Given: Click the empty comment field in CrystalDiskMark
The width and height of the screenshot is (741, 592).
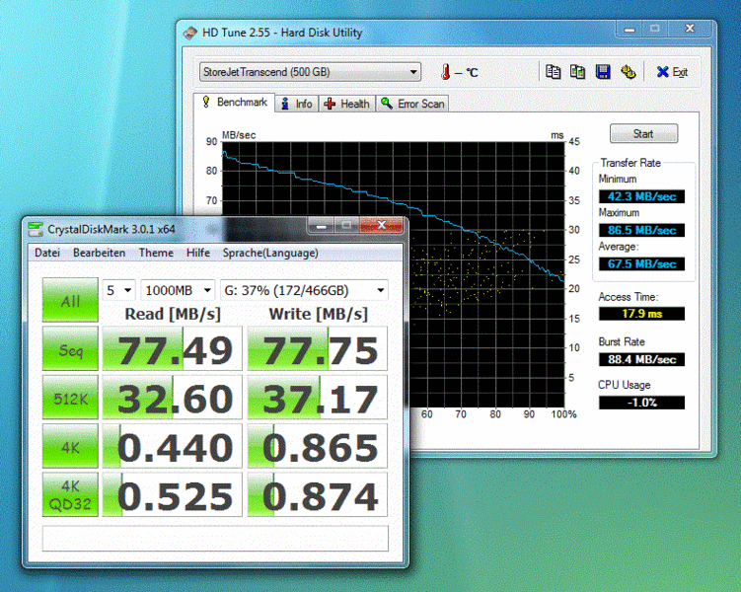Looking at the screenshot, I should point(215,539).
